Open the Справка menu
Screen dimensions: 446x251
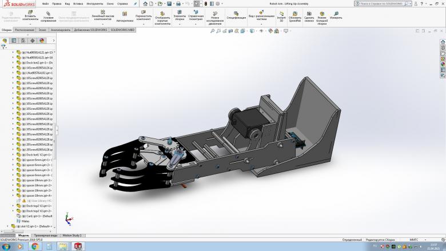coord(122,3)
